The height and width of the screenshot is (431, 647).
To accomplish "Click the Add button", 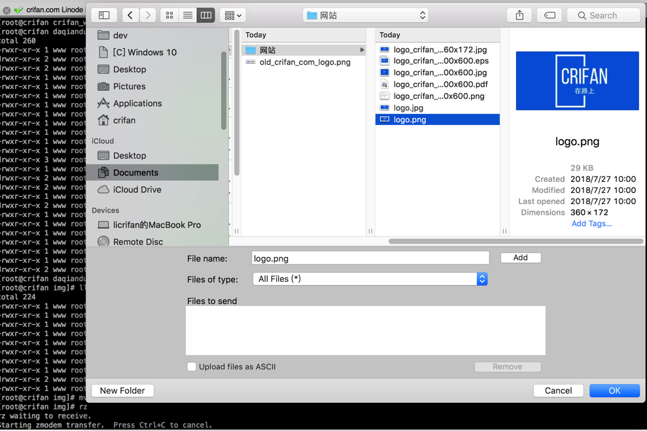I will 520,258.
